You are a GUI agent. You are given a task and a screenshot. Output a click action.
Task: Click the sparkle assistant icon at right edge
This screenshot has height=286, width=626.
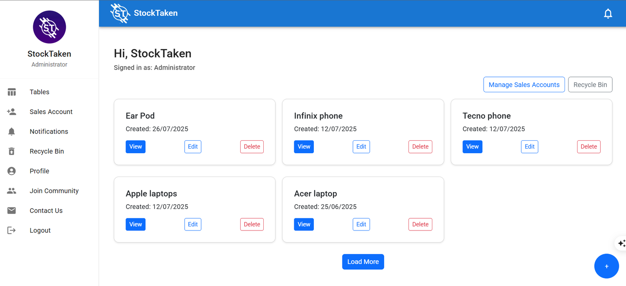621,243
